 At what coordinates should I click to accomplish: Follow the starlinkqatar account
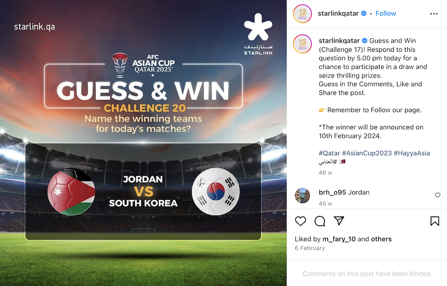(x=386, y=13)
